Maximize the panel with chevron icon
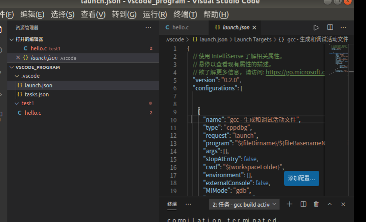Screen dimensions: 366x222 click(x=329, y=204)
